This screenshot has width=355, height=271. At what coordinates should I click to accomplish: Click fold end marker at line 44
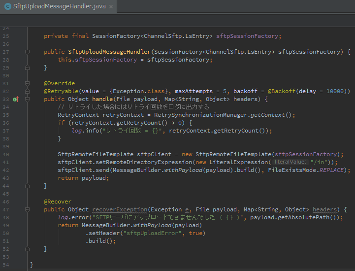(x=27, y=186)
